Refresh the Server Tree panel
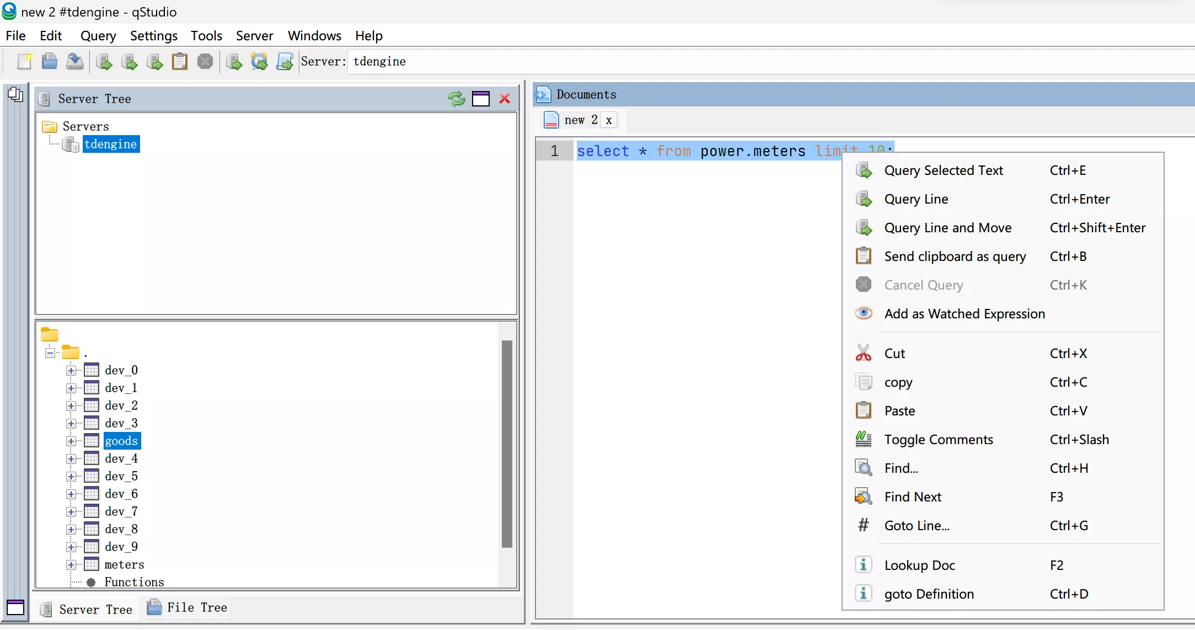This screenshot has height=630, width=1195. click(x=456, y=98)
